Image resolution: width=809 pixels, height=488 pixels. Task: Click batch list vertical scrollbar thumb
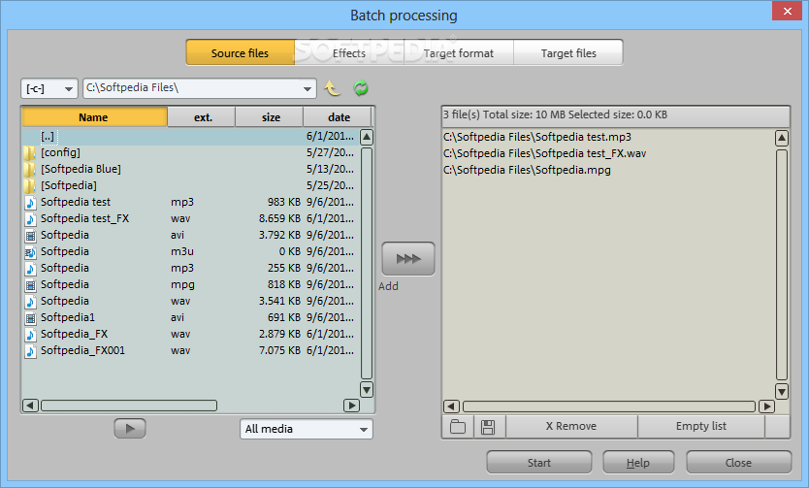coord(782,265)
